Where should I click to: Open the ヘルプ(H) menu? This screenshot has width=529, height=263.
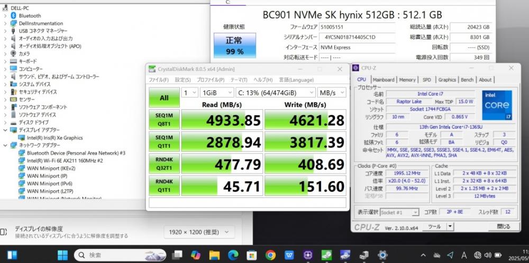263,80
